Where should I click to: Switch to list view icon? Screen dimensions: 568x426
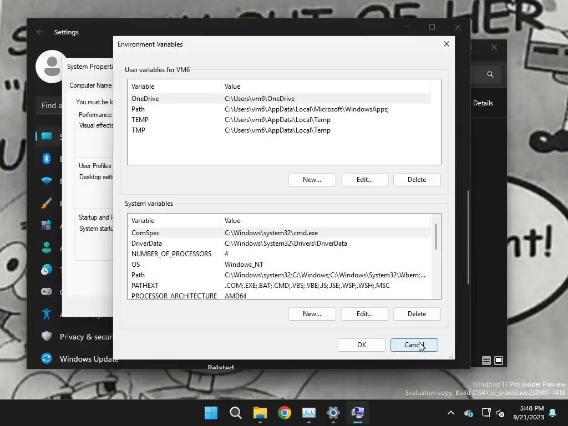[486, 361]
